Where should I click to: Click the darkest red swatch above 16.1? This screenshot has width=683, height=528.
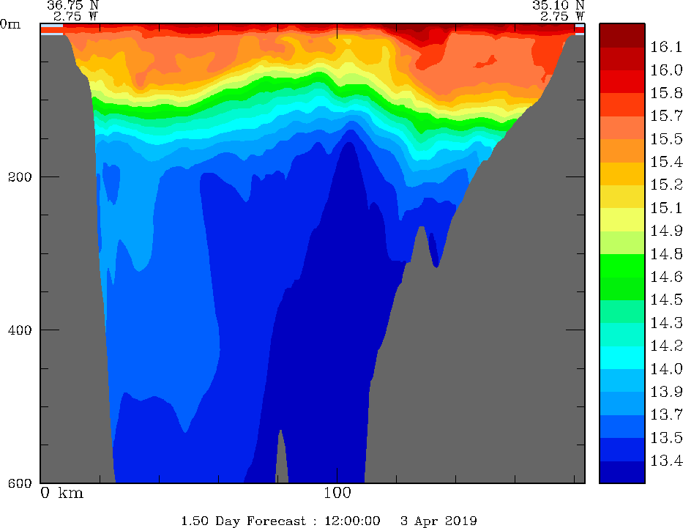(622, 35)
